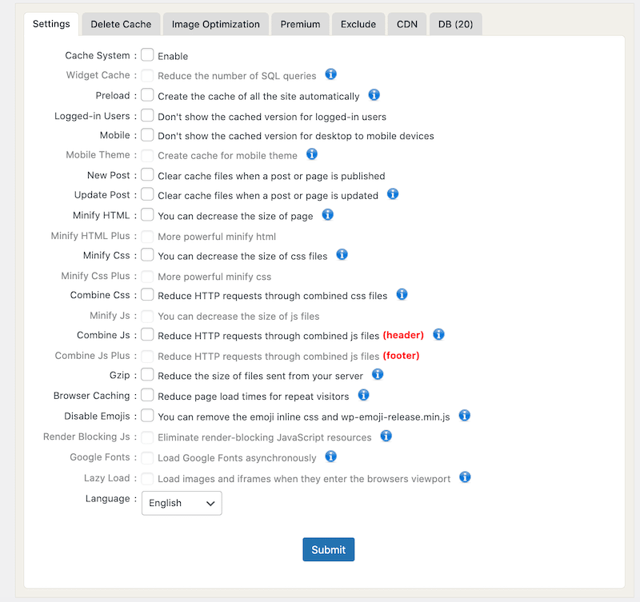Check the Logged-in Users option

click(147, 115)
